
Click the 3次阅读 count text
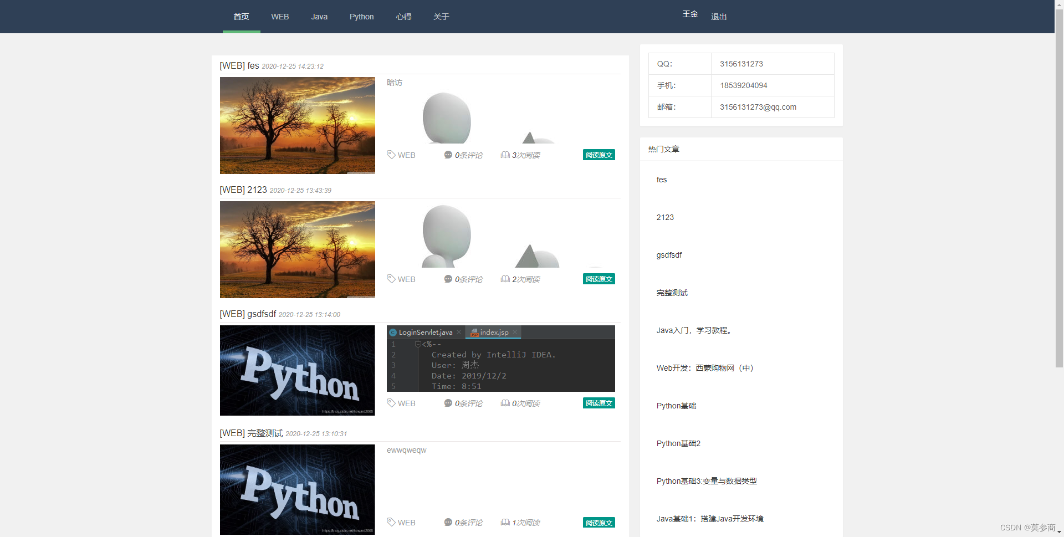tap(526, 155)
